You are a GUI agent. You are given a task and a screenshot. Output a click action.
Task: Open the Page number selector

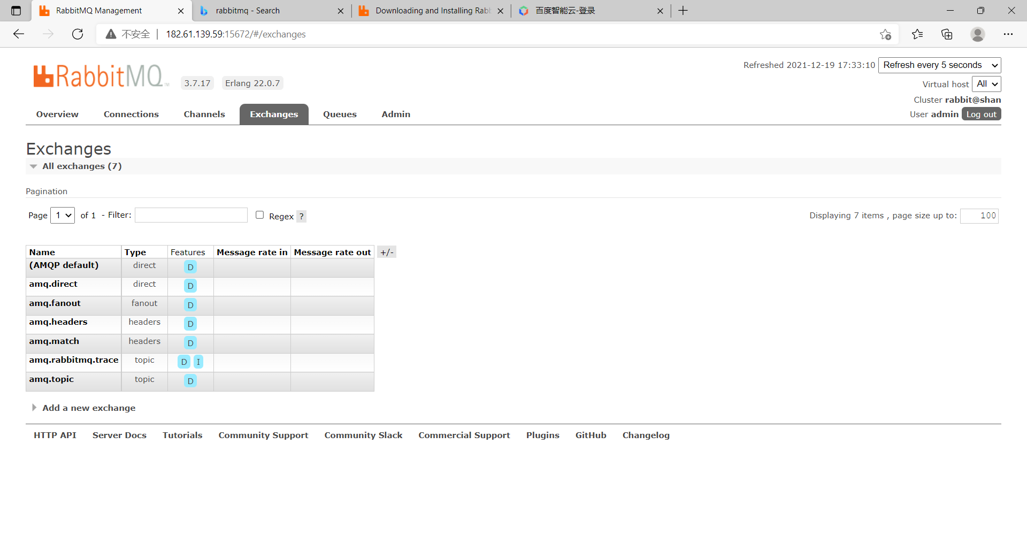(62, 215)
